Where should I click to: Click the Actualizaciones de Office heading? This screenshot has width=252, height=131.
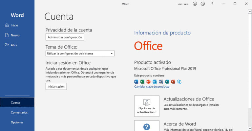189,99
